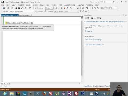Open the WINDOW menu
The width and height of the screenshot is (128, 96).
pyautogui.click(x=90, y=5)
